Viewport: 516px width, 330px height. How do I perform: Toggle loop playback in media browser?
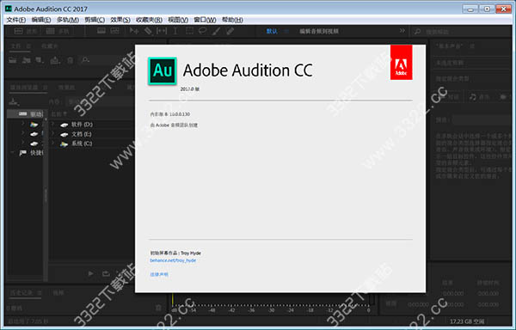pyautogui.click(x=106, y=273)
